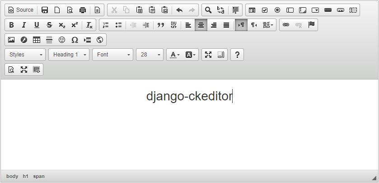379x183 pixels.
Task: Set text direction left to right
Action: (241, 25)
